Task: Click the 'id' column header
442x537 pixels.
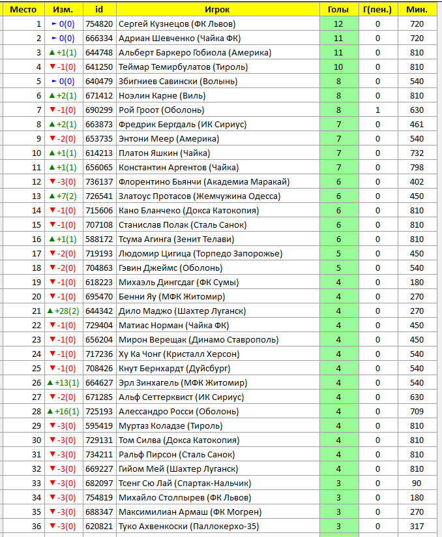Action: [100, 10]
